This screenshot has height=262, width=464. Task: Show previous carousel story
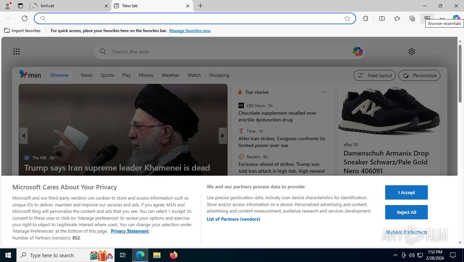[24, 136]
